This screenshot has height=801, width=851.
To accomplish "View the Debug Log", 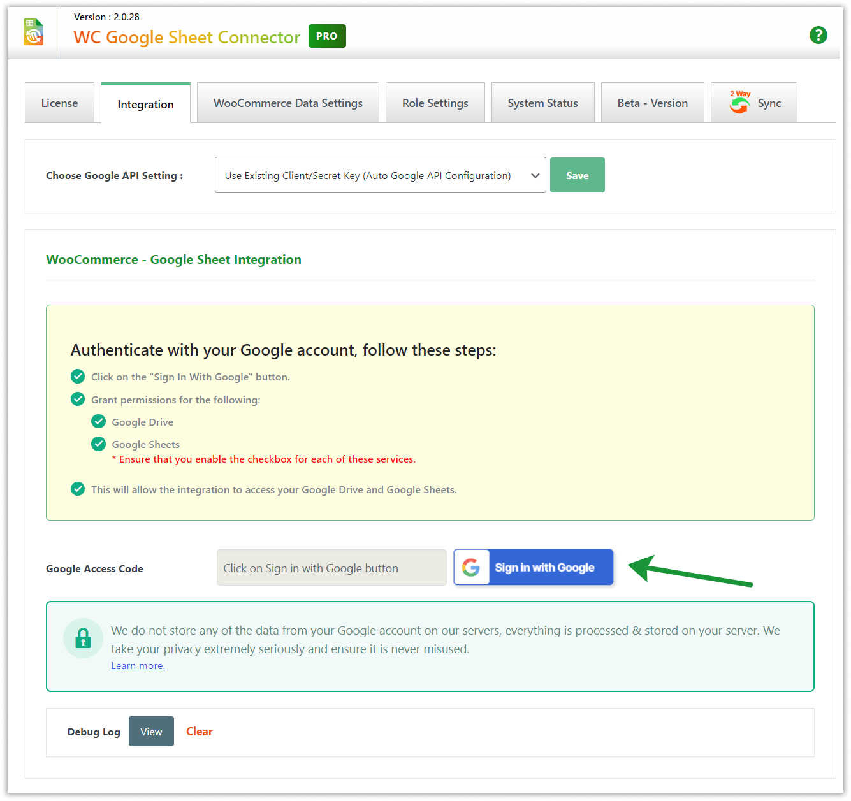I will click(151, 731).
